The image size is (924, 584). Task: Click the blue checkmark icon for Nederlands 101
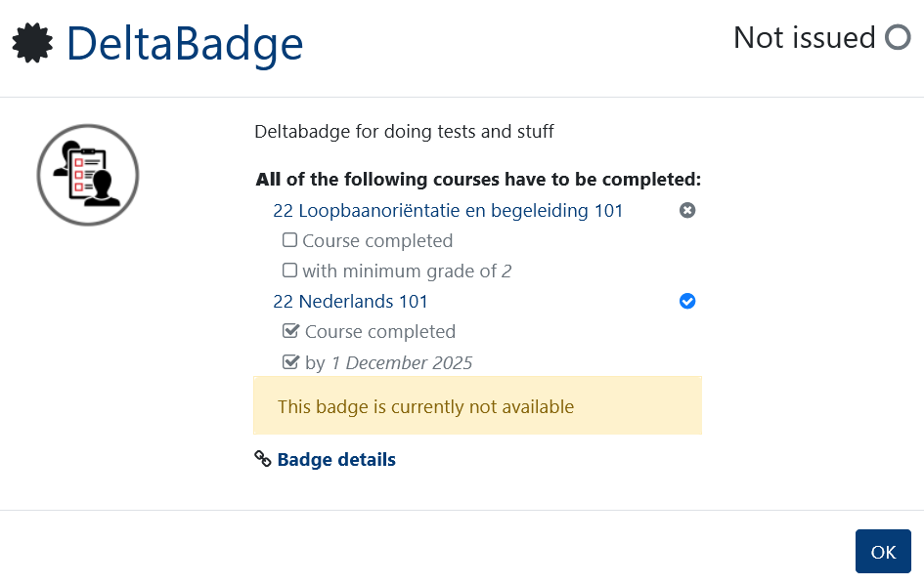(x=687, y=302)
